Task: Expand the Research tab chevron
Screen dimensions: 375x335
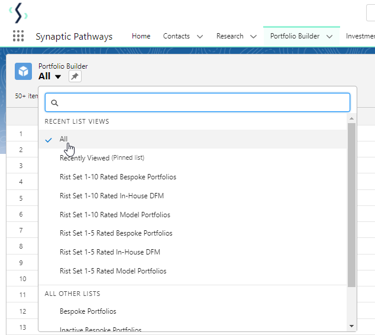Action: point(253,37)
